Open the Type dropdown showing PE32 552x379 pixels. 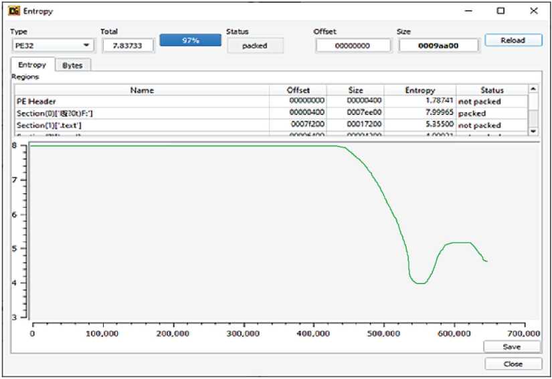(52, 45)
